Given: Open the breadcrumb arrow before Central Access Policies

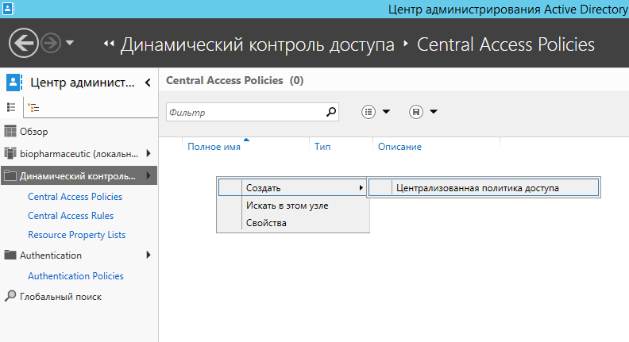Looking at the screenshot, I should [x=406, y=44].
